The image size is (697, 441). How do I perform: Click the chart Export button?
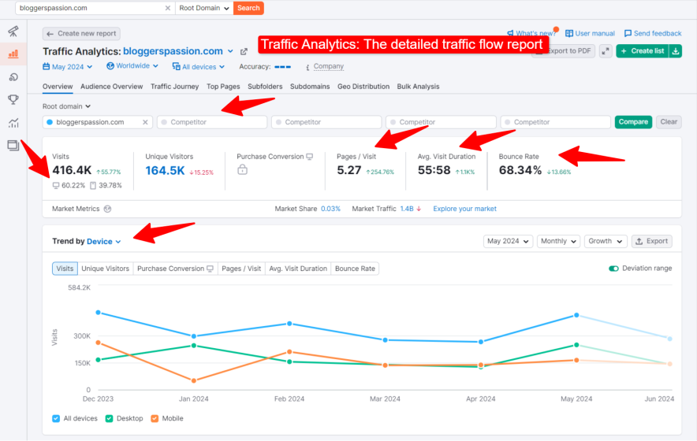click(651, 241)
